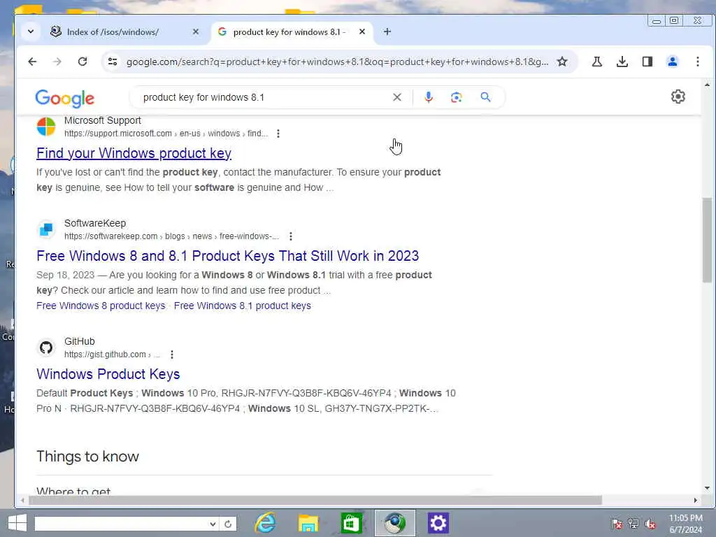The height and width of the screenshot is (537, 716).
Task: Click the Microsoft Support favicon
Action: point(45,127)
